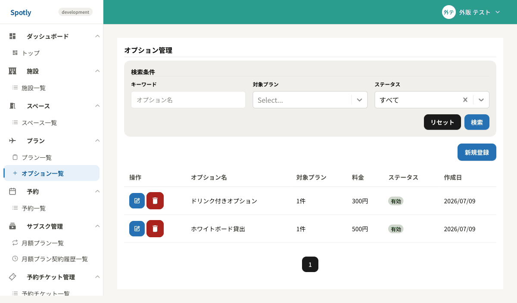
Task: Click the 月額プラン一覧 repeat icon
Action: tap(15, 243)
